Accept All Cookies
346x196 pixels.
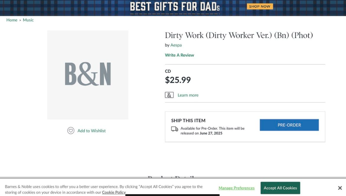pos(280,188)
